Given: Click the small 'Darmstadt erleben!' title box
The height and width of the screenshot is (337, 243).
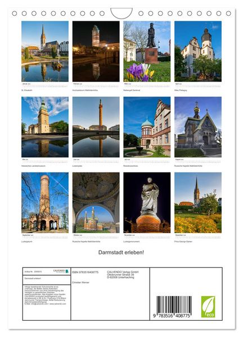Looking at the screenshot, I should click(47, 280).
